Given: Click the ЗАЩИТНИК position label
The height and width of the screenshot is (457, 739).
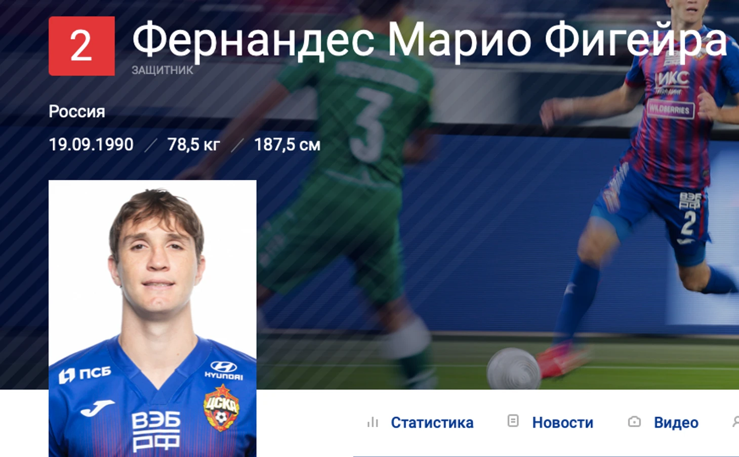Looking at the screenshot, I should tap(162, 70).
